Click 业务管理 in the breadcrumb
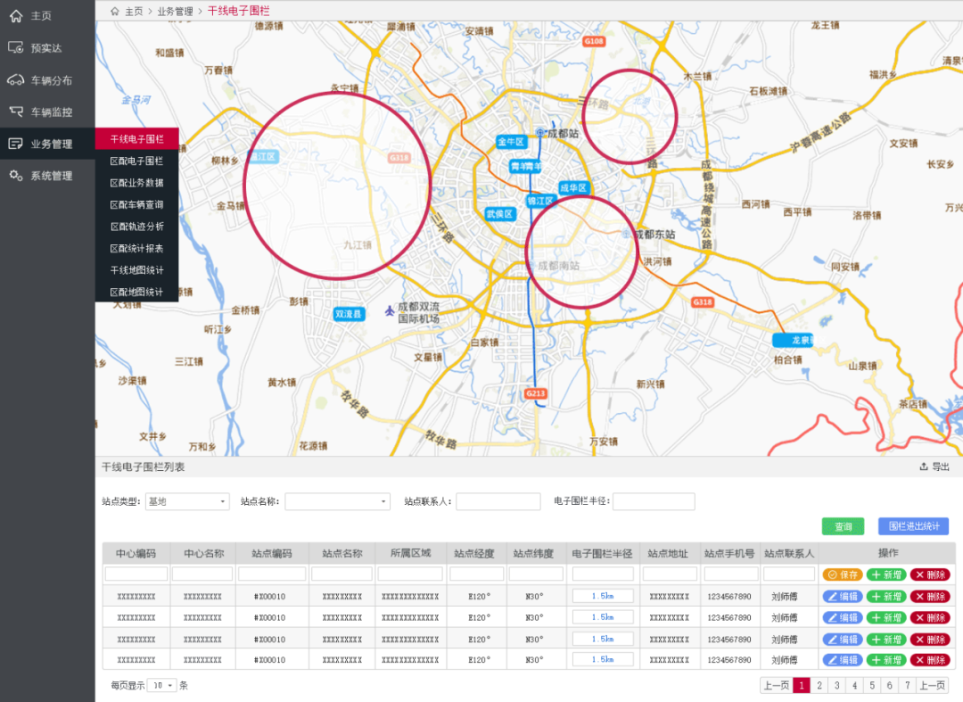 point(175,11)
